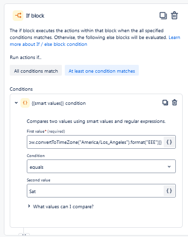This screenshot has width=188, height=237.
Task: Open the Condition equals dropdown
Action: point(101,166)
